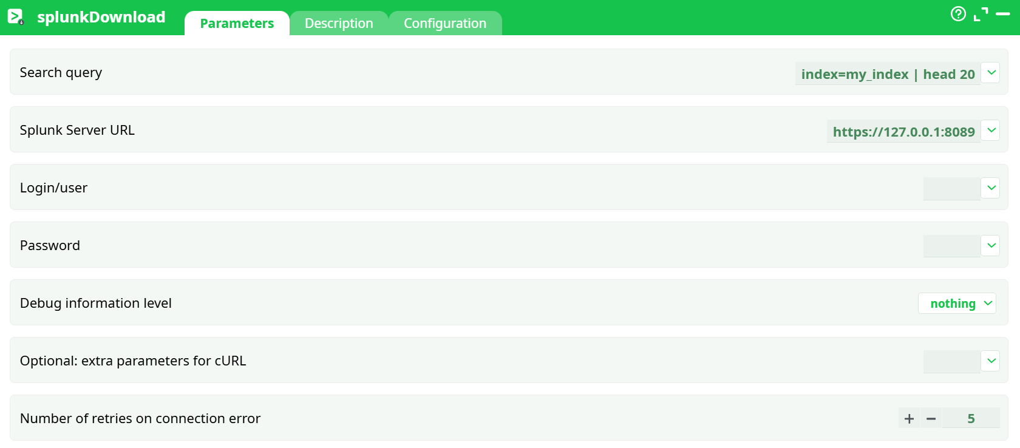1020x448 pixels.
Task: Toggle fullscreen expand icon
Action: [x=981, y=14]
